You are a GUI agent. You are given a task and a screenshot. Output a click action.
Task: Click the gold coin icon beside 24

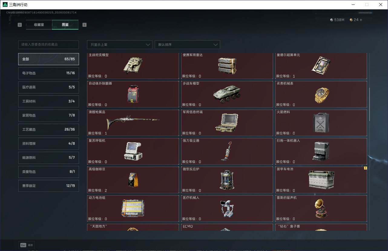(x=351, y=20)
